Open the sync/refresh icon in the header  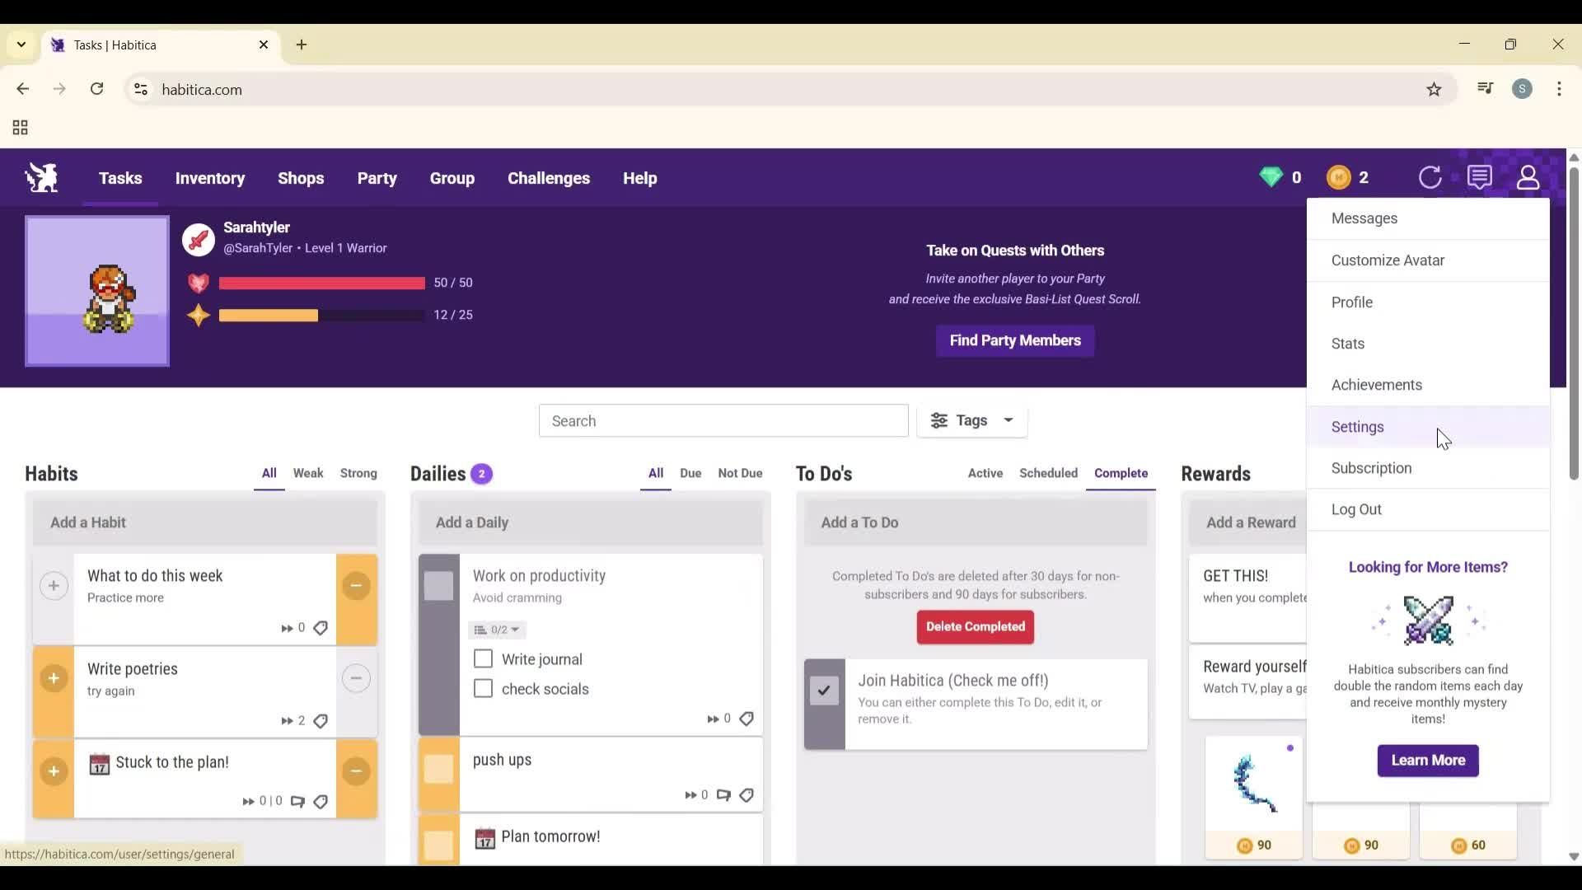click(x=1431, y=177)
